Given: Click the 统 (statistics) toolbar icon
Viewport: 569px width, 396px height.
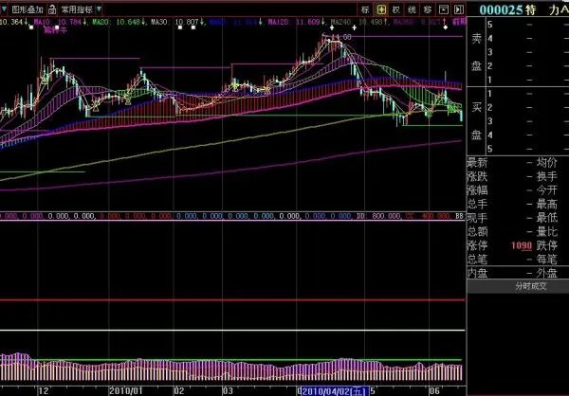Looking at the screenshot, I should 412,9.
